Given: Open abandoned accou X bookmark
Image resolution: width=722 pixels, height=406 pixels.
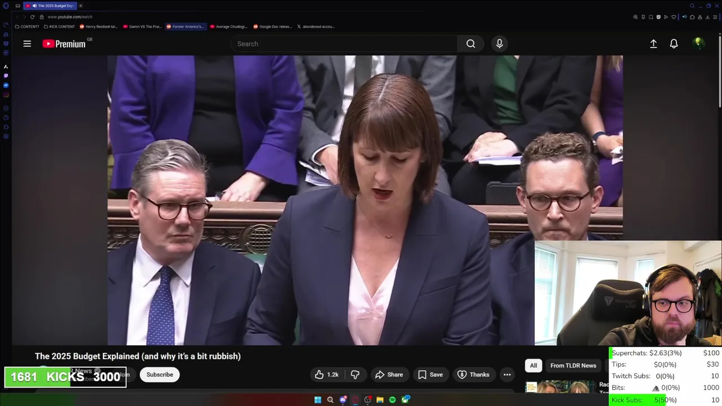Looking at the screenshot, I should (x=315, y=27).
